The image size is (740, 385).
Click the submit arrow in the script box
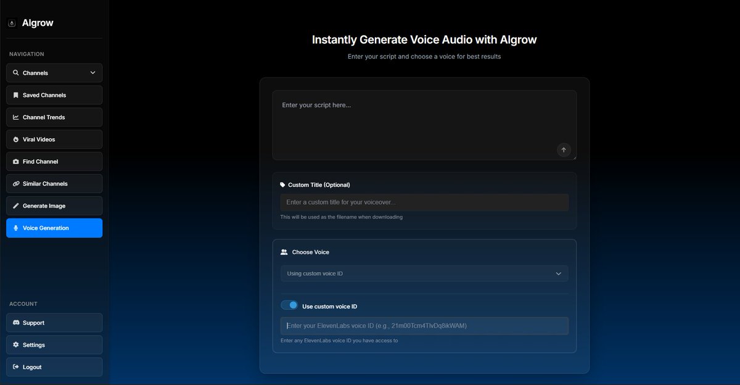(563, 149)
